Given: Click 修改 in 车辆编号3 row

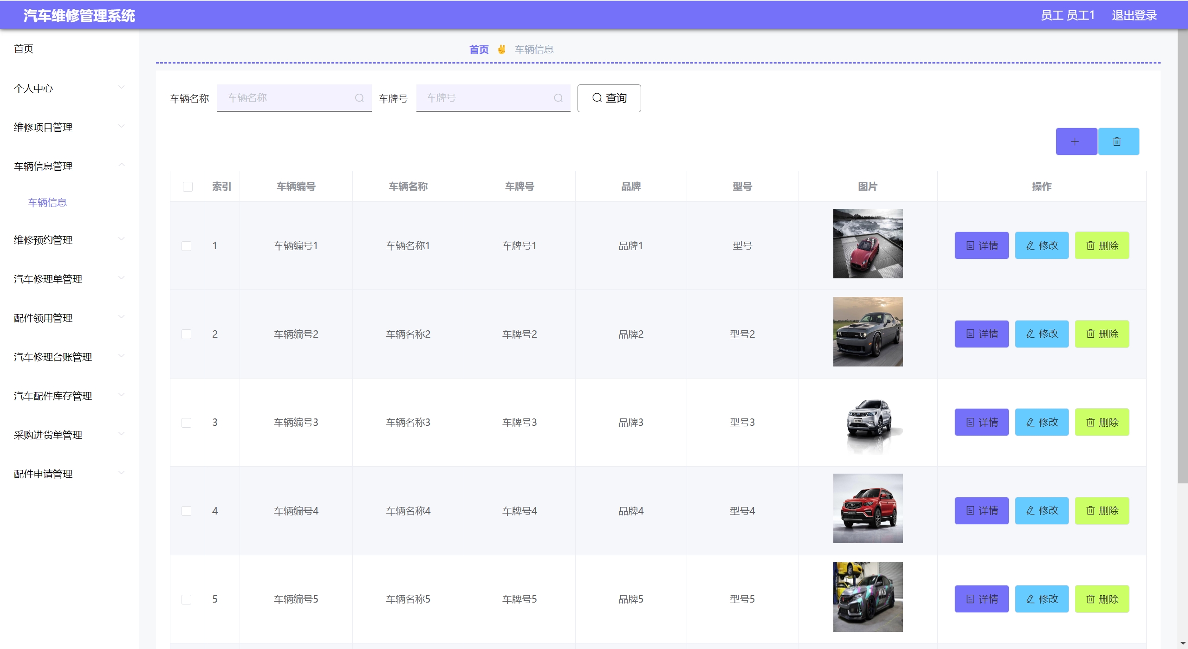Looking at the screenshot, I should [x=1042, y=422].
